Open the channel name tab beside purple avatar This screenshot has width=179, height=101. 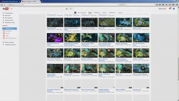point(82,13)
